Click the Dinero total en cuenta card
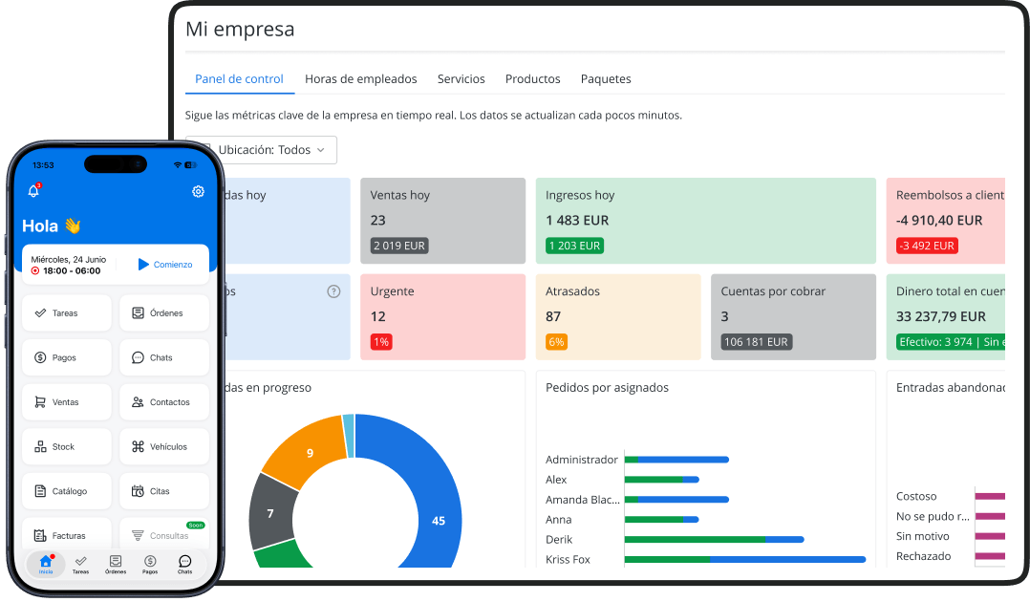Screen dimensions: 1030x602 tap(946, 317)
